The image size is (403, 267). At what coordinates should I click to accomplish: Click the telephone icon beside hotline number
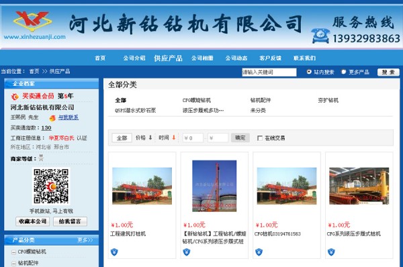(320, 36)
